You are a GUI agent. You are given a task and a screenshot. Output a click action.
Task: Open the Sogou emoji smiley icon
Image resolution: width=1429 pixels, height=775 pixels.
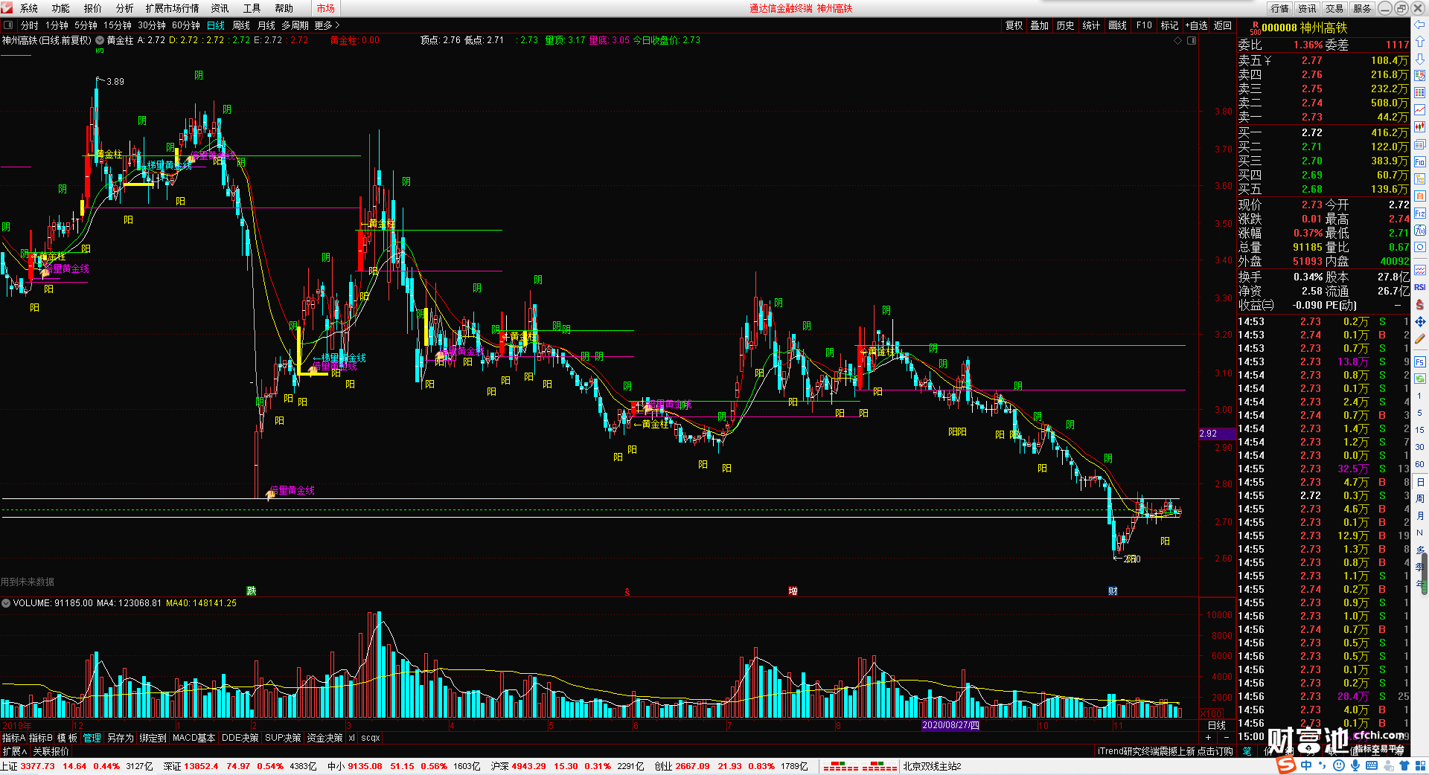(x=1338, y=765)
